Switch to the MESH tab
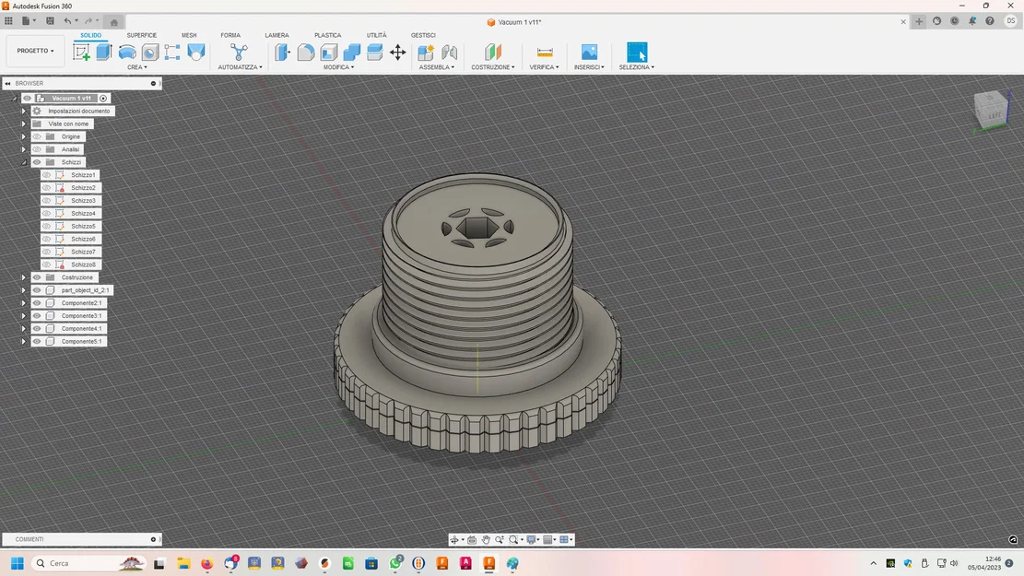The width and height of the screenshot is (1024, 576). 189,35
